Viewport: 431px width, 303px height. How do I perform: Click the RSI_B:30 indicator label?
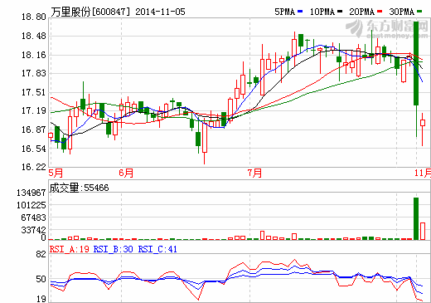pos(114,249)
